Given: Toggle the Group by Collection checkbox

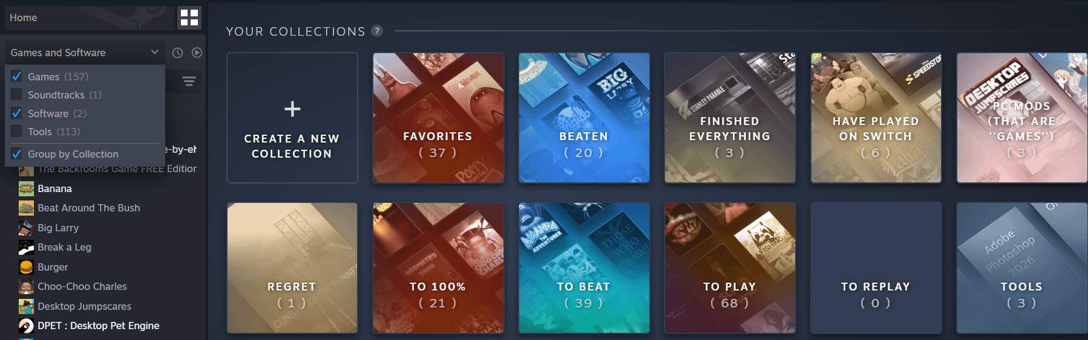Looking at the screenshot, I should [17, 154].
